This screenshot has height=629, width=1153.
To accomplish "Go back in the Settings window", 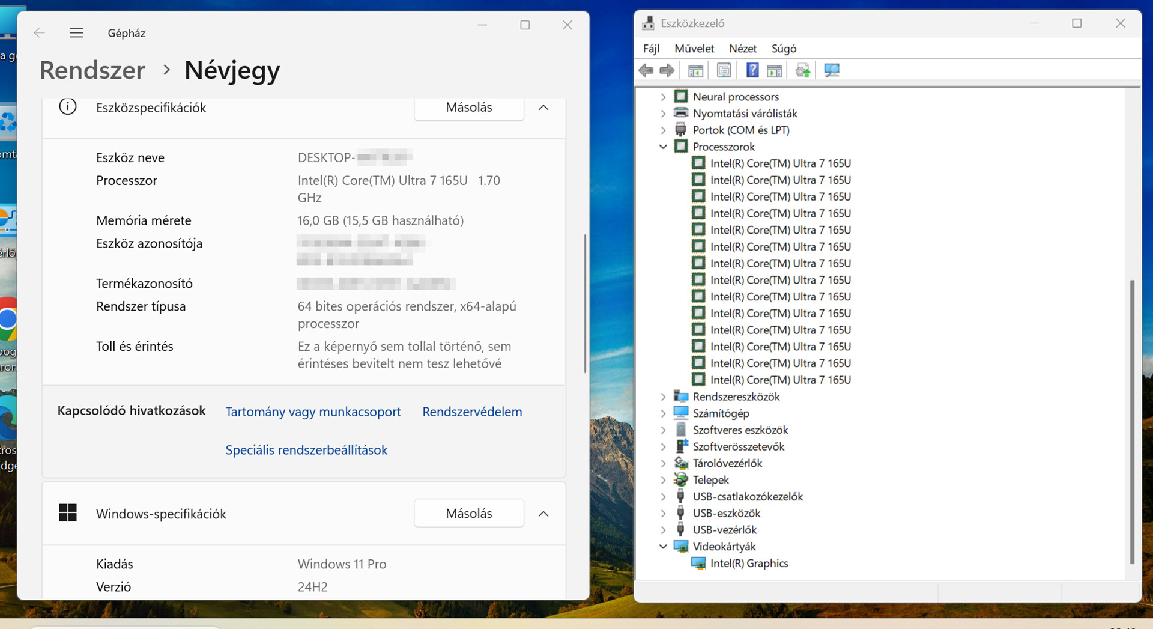I will point(40,33).
